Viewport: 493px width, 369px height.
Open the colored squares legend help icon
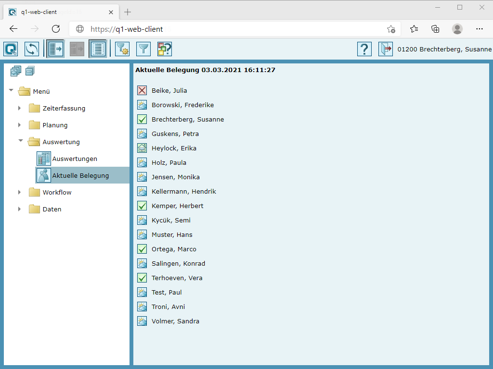coord(165,49)
